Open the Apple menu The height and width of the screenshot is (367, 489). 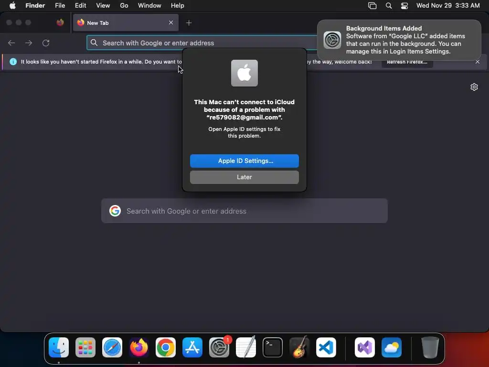tap(12, 5)
